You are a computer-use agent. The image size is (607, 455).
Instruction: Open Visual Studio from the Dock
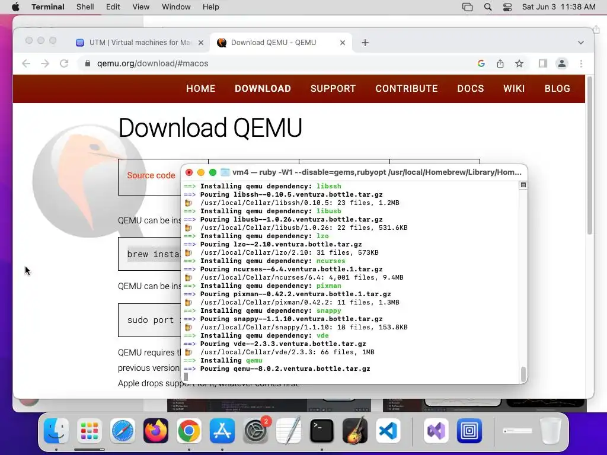(436, 431)
